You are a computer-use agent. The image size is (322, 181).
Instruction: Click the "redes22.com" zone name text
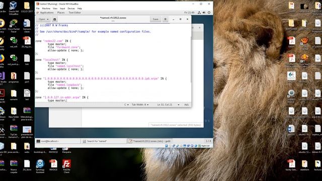click(x=53, y=41)
